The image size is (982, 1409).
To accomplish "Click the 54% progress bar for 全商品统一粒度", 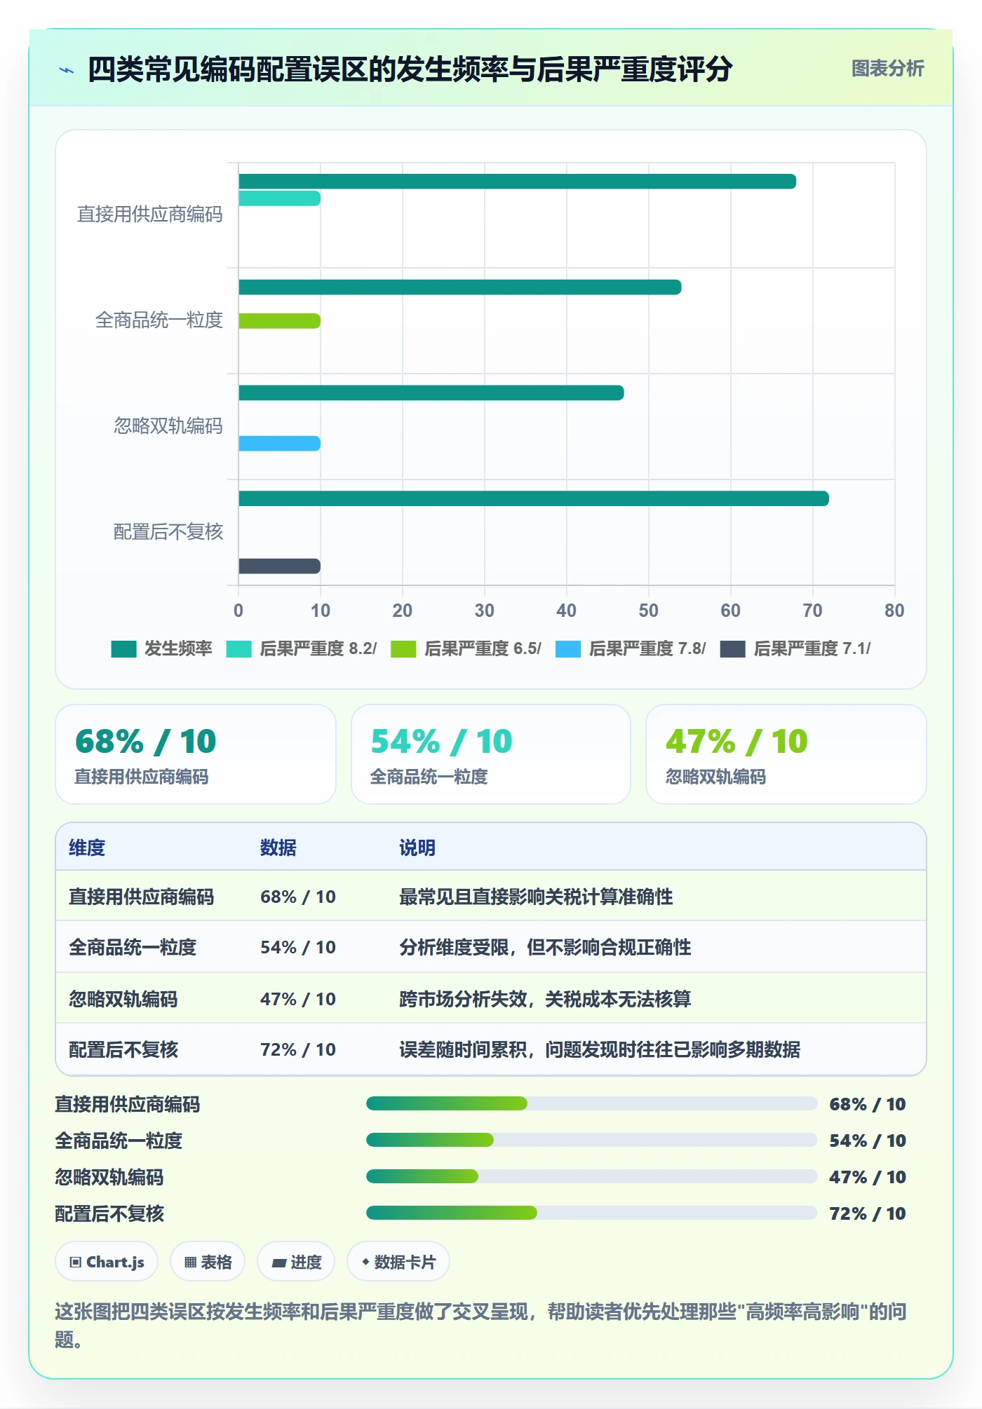I will coord(591,1141).
